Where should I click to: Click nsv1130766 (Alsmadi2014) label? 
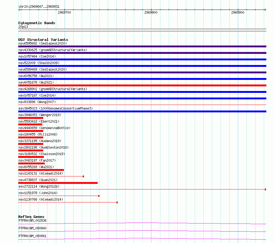(41, 199)
